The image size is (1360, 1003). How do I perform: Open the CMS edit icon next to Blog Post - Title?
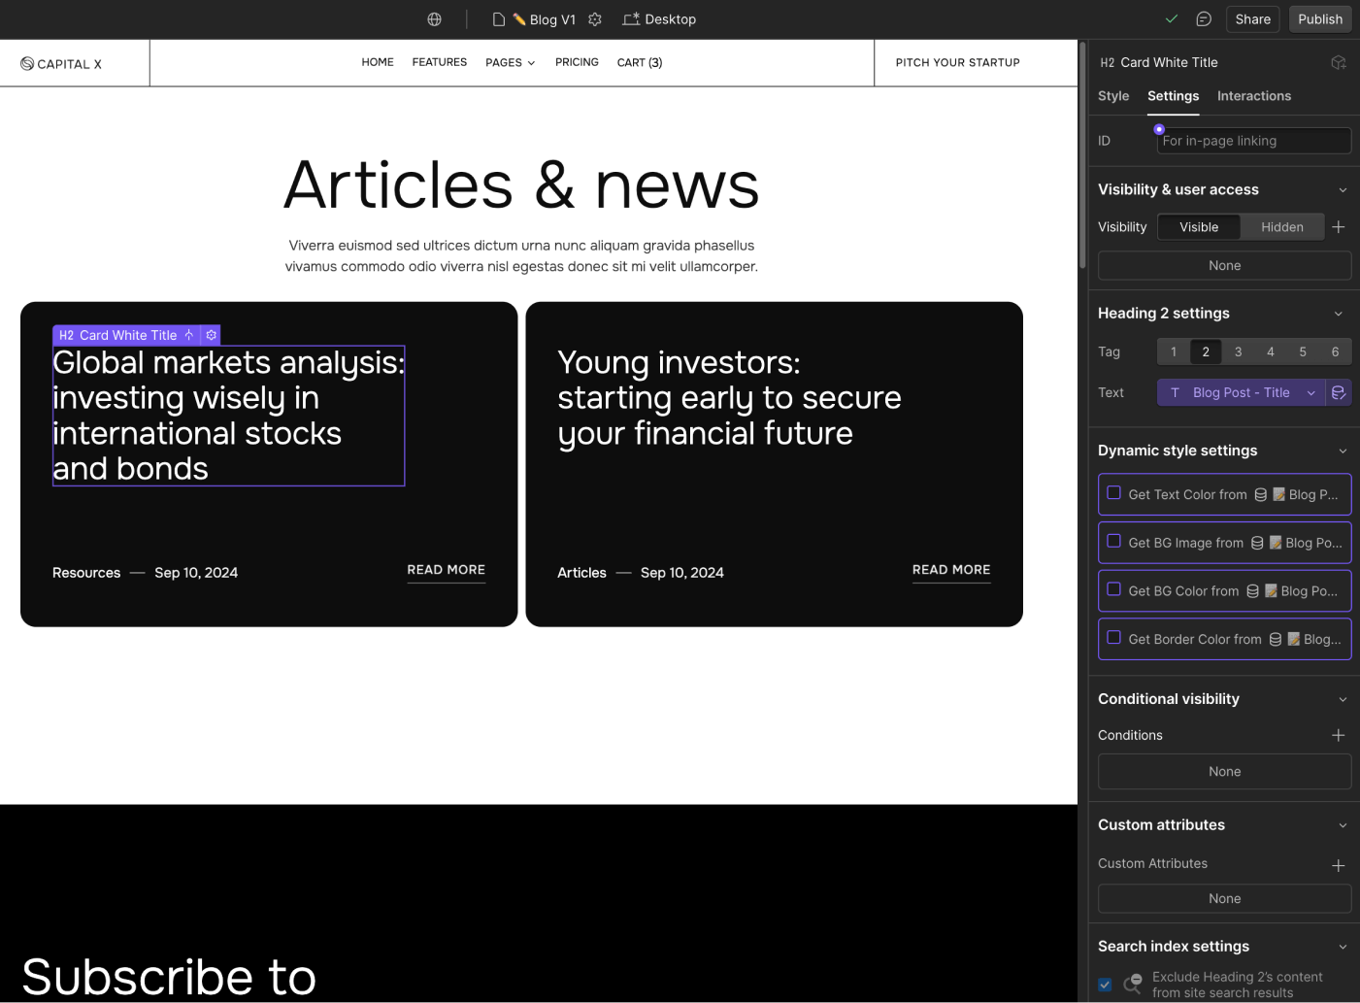click(1339, 392)
